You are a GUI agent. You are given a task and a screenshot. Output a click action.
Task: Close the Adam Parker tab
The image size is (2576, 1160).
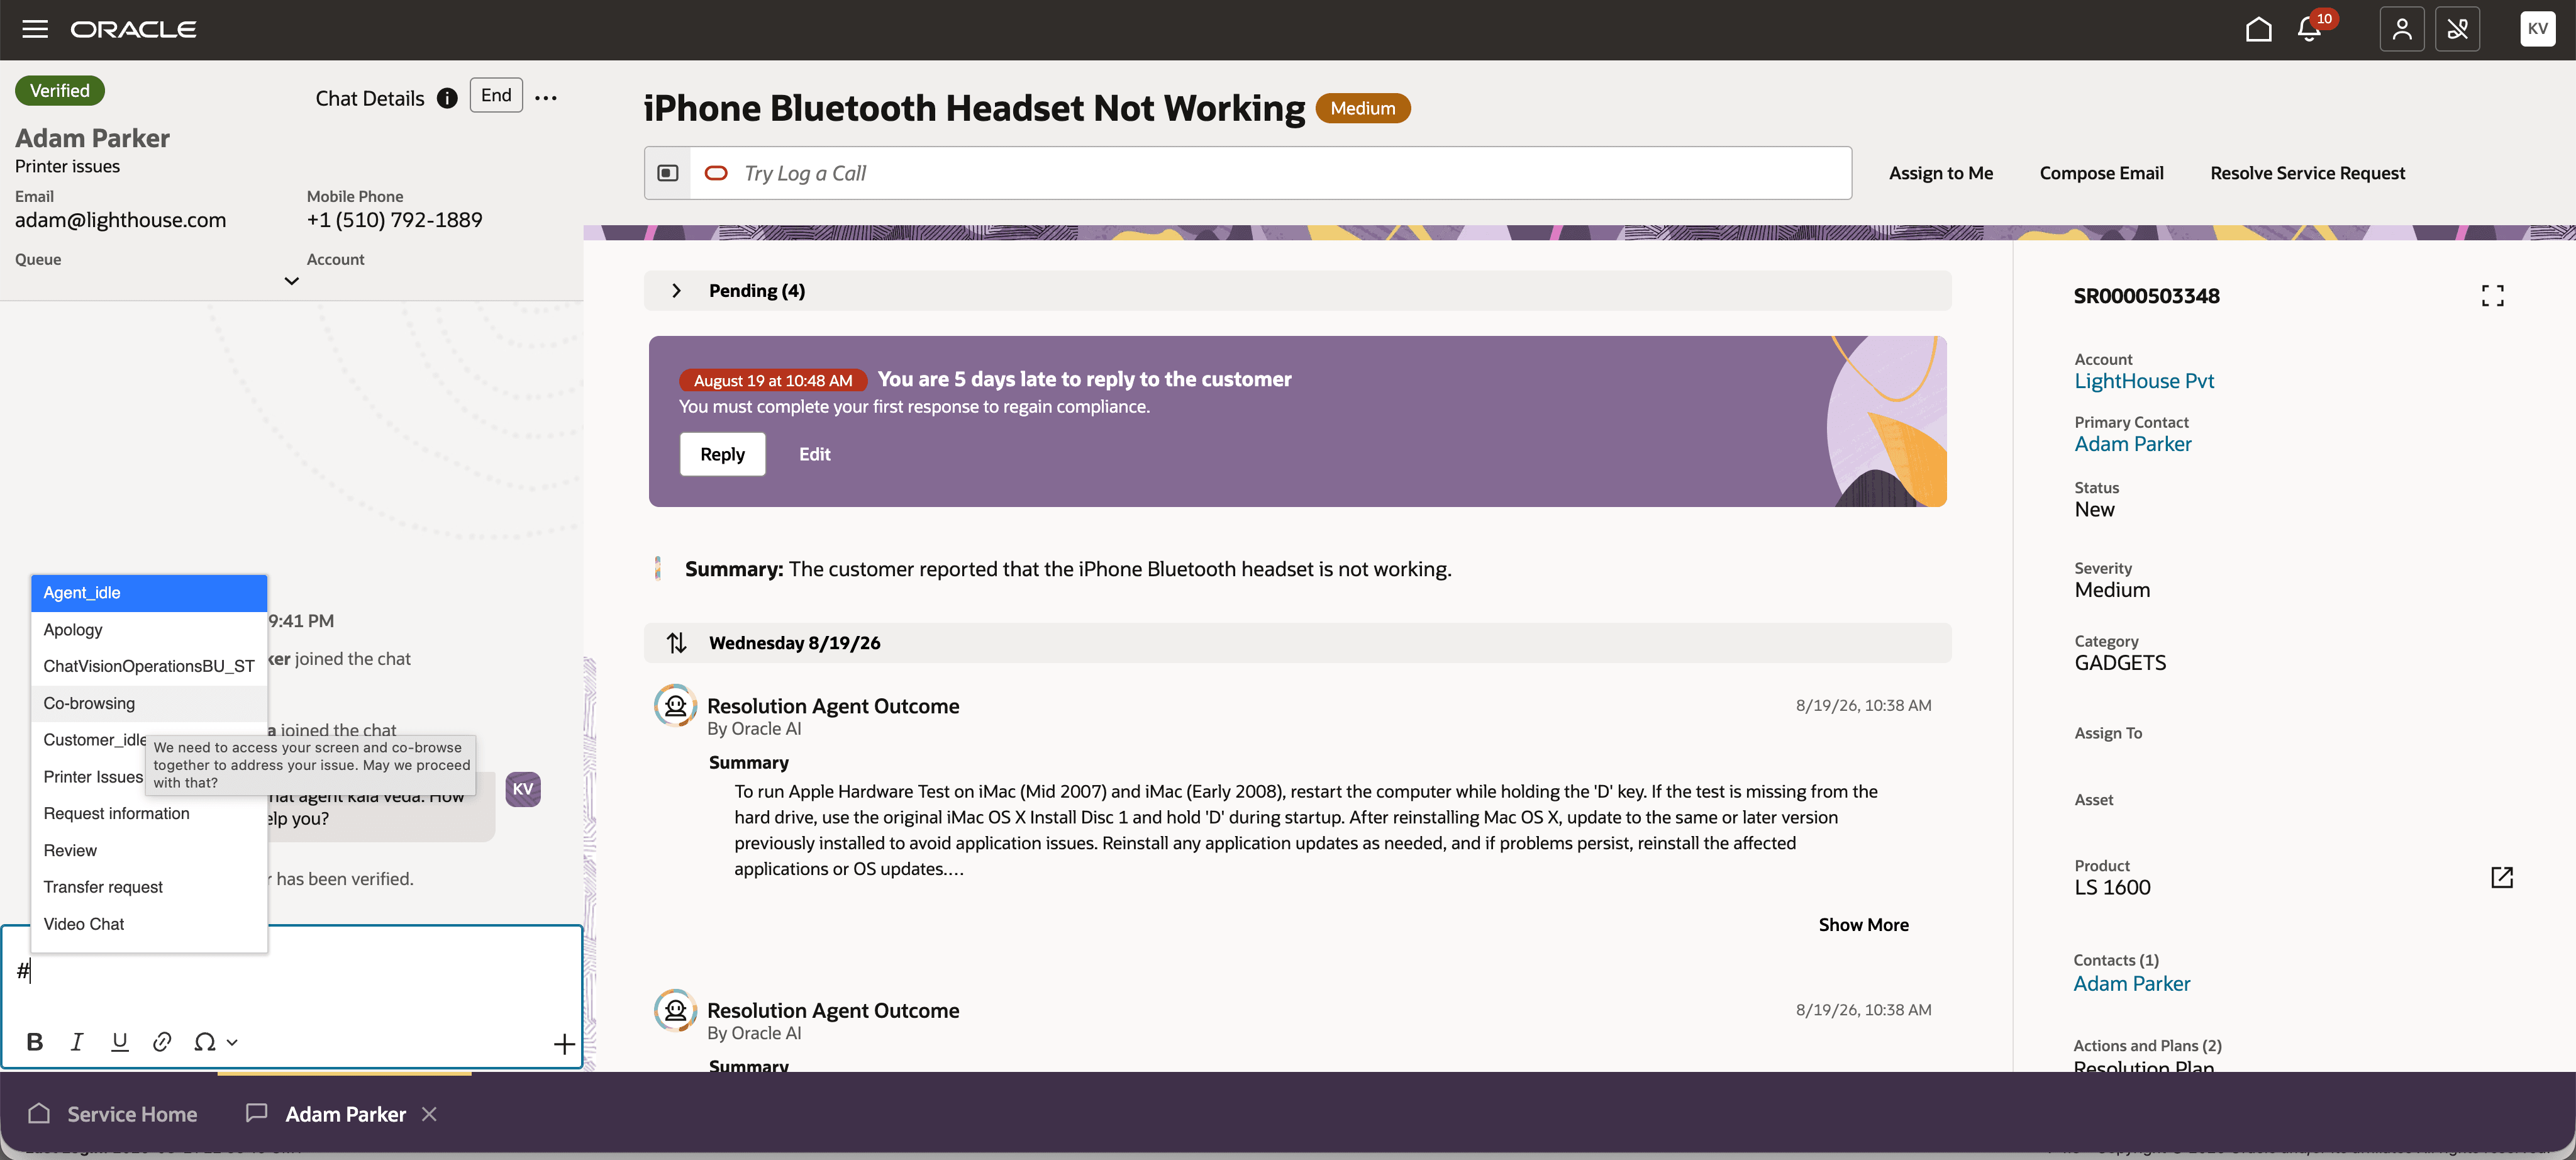429,1113
